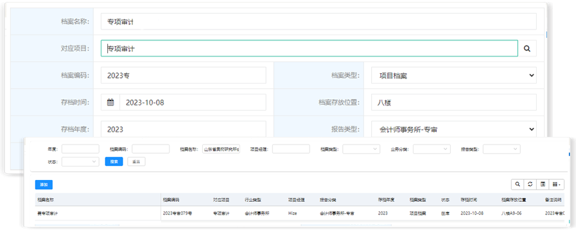The image size is (576, 232).
Task: Click the 年度 filter input
Action: 80,149
